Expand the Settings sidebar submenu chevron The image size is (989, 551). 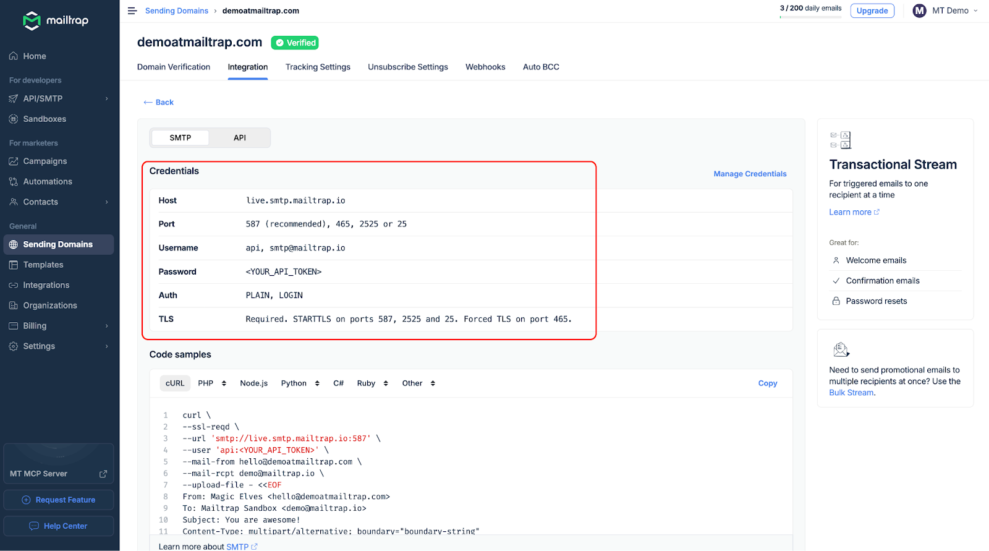pyautogui.click(x=107, y=346)
